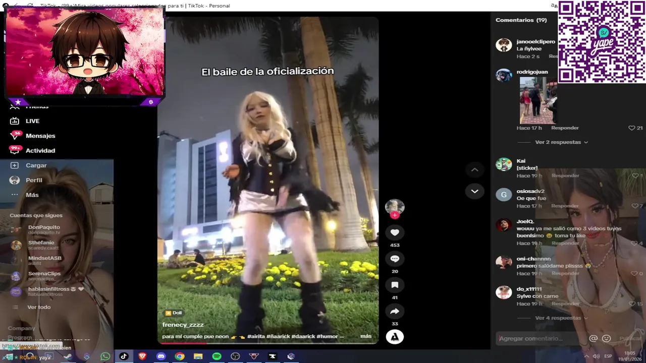This screenshot has height=363, width=646.
Task: Open video comments via speech bubble icon
Action: point(395,259)
